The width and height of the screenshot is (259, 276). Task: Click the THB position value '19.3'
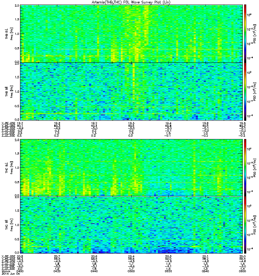(131, 123)
